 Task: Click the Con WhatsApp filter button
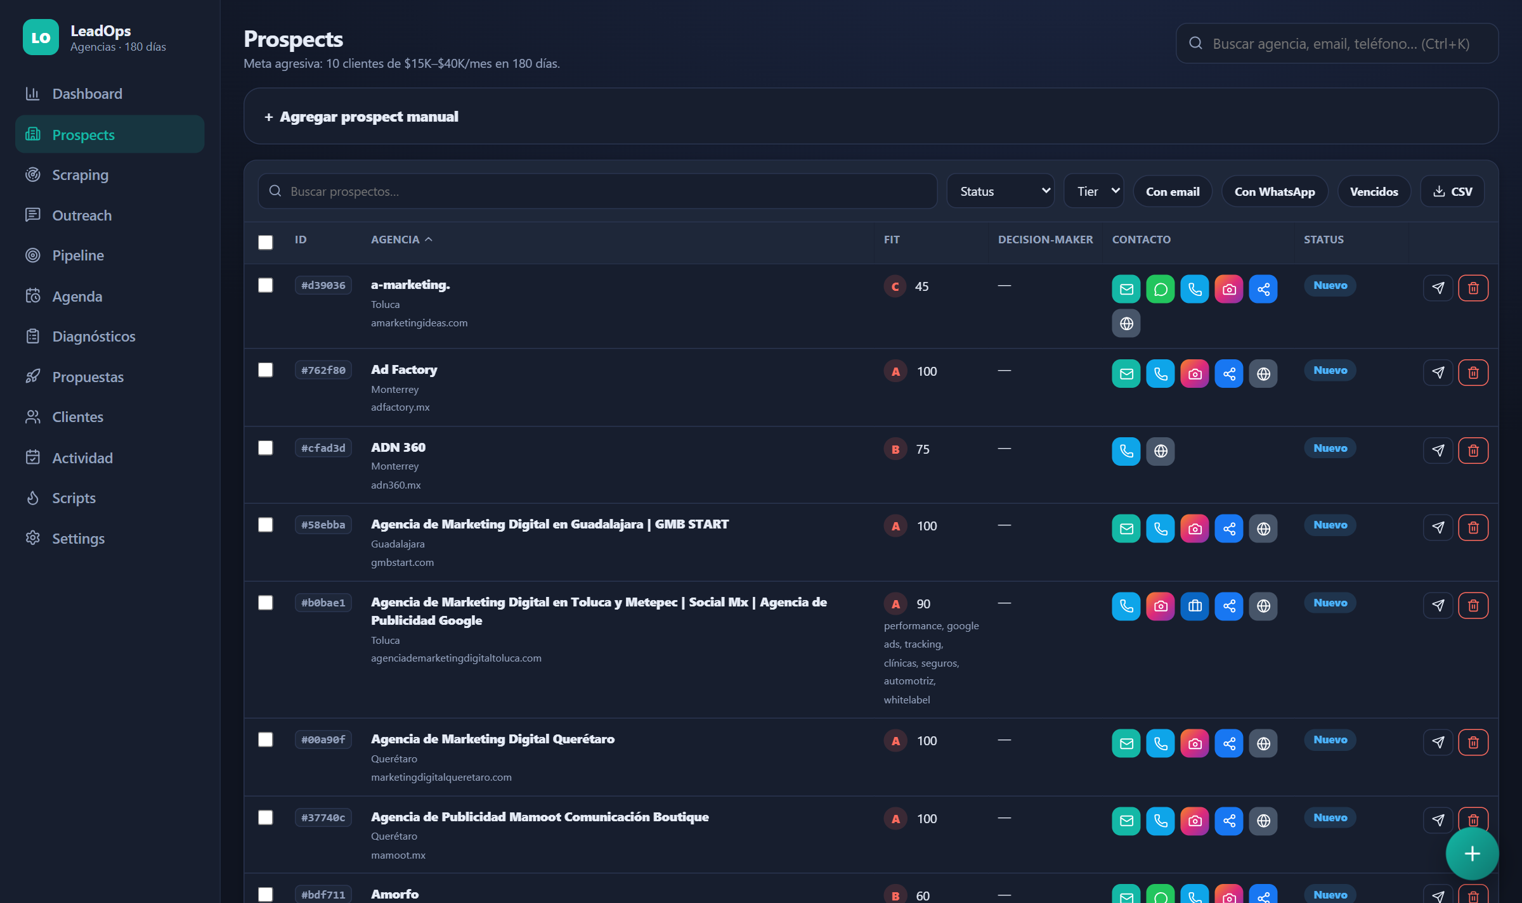tap(1274, 191)
